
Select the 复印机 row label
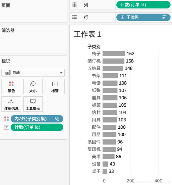tap(94, 149)
